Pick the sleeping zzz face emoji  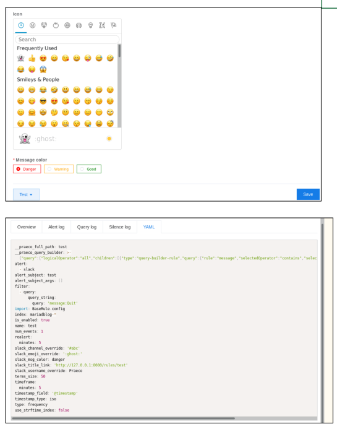pyautogui.click(x=110, y=123)
